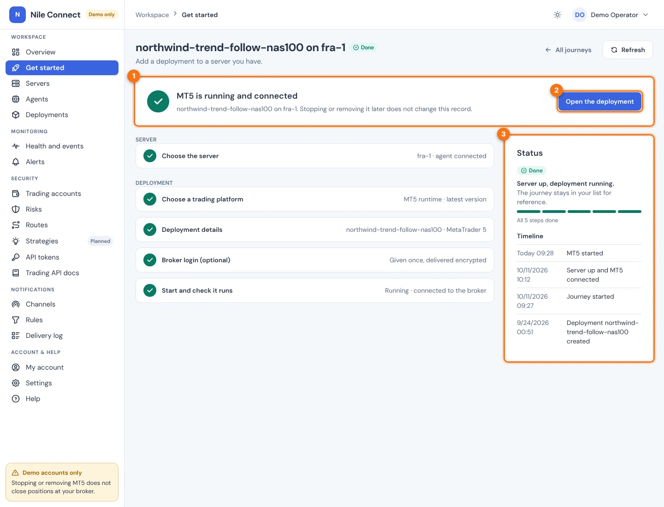Click the Rules funnel icon
The height and width of the screenshot is (507, 664).
[x=16, y=320]
